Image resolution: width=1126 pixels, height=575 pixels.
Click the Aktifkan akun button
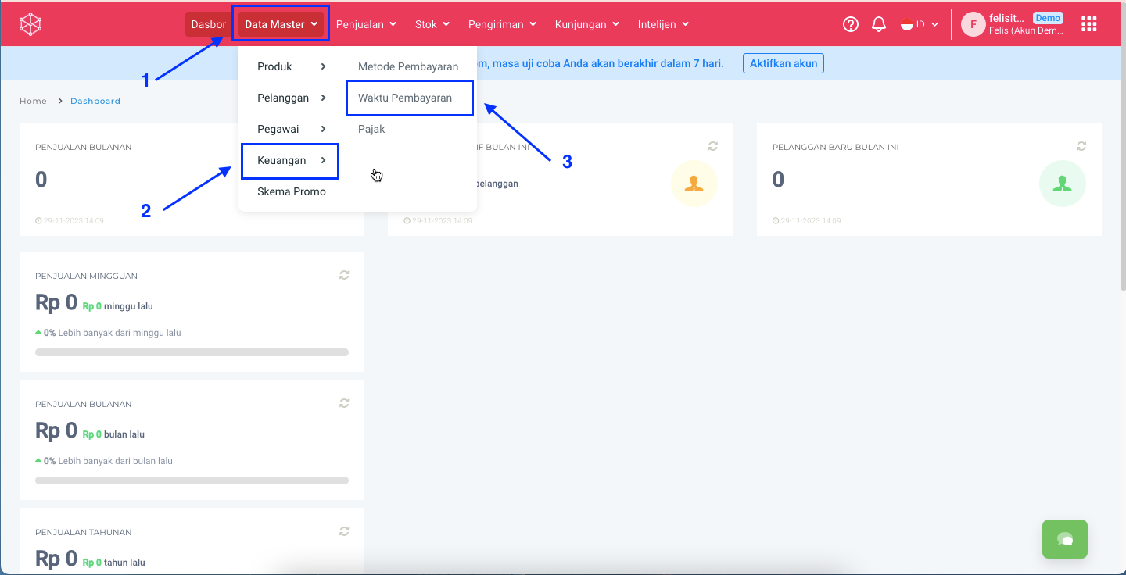[783, 63]
